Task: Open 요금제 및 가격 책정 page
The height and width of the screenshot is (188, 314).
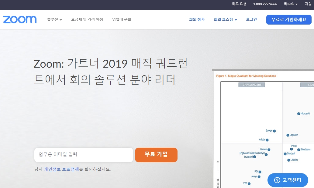Action: pos(87,20)
